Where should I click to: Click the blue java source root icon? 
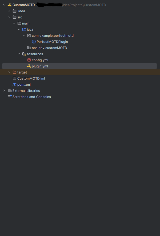tap(24, 29)
